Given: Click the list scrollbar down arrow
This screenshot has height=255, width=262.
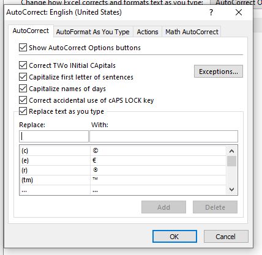Looking at the screenshot, I should [x=231, y=190].
